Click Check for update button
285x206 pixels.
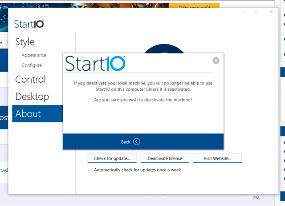click(x=112, y=158)
